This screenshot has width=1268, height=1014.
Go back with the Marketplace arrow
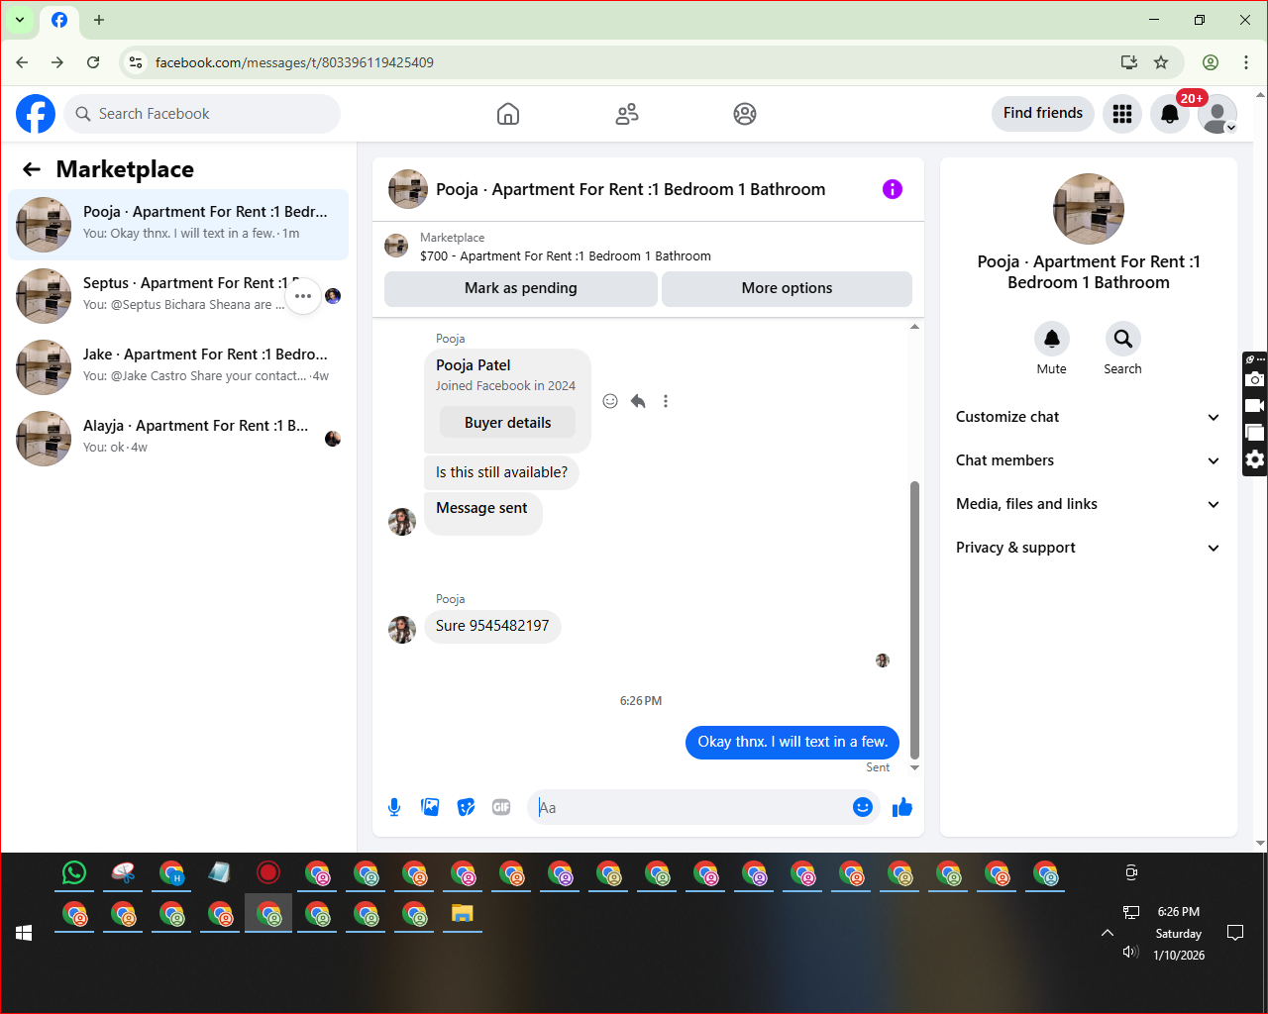point(32,169)
